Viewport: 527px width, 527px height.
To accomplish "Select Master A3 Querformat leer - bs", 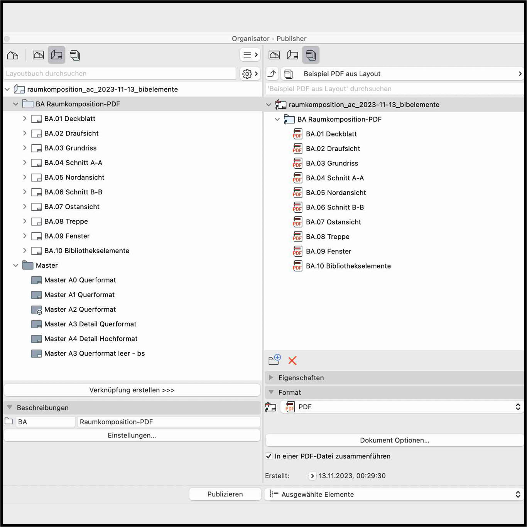I will (95, 353).
